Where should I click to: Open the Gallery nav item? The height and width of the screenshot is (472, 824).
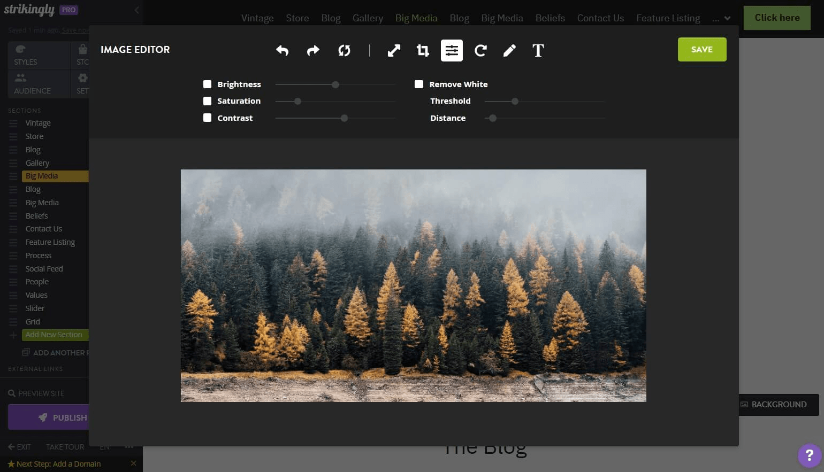click(368, 18)
